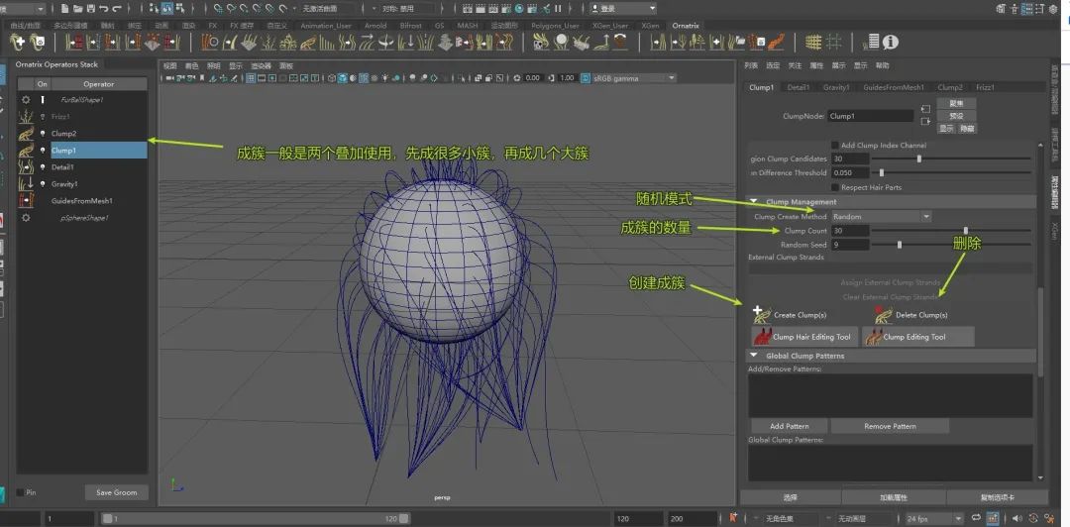Switch to the Gravity1 attribute tab
Viewport: 1070px width, 527px height.
836,87
